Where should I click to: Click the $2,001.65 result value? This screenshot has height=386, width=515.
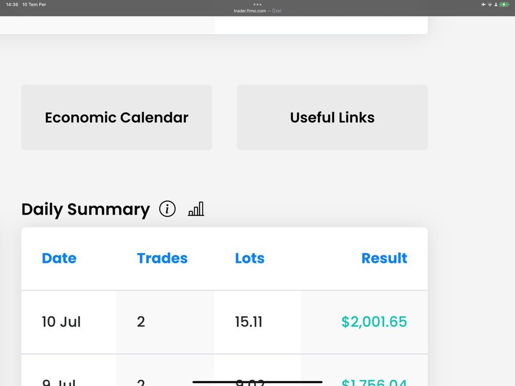click(x=374, y=321)
